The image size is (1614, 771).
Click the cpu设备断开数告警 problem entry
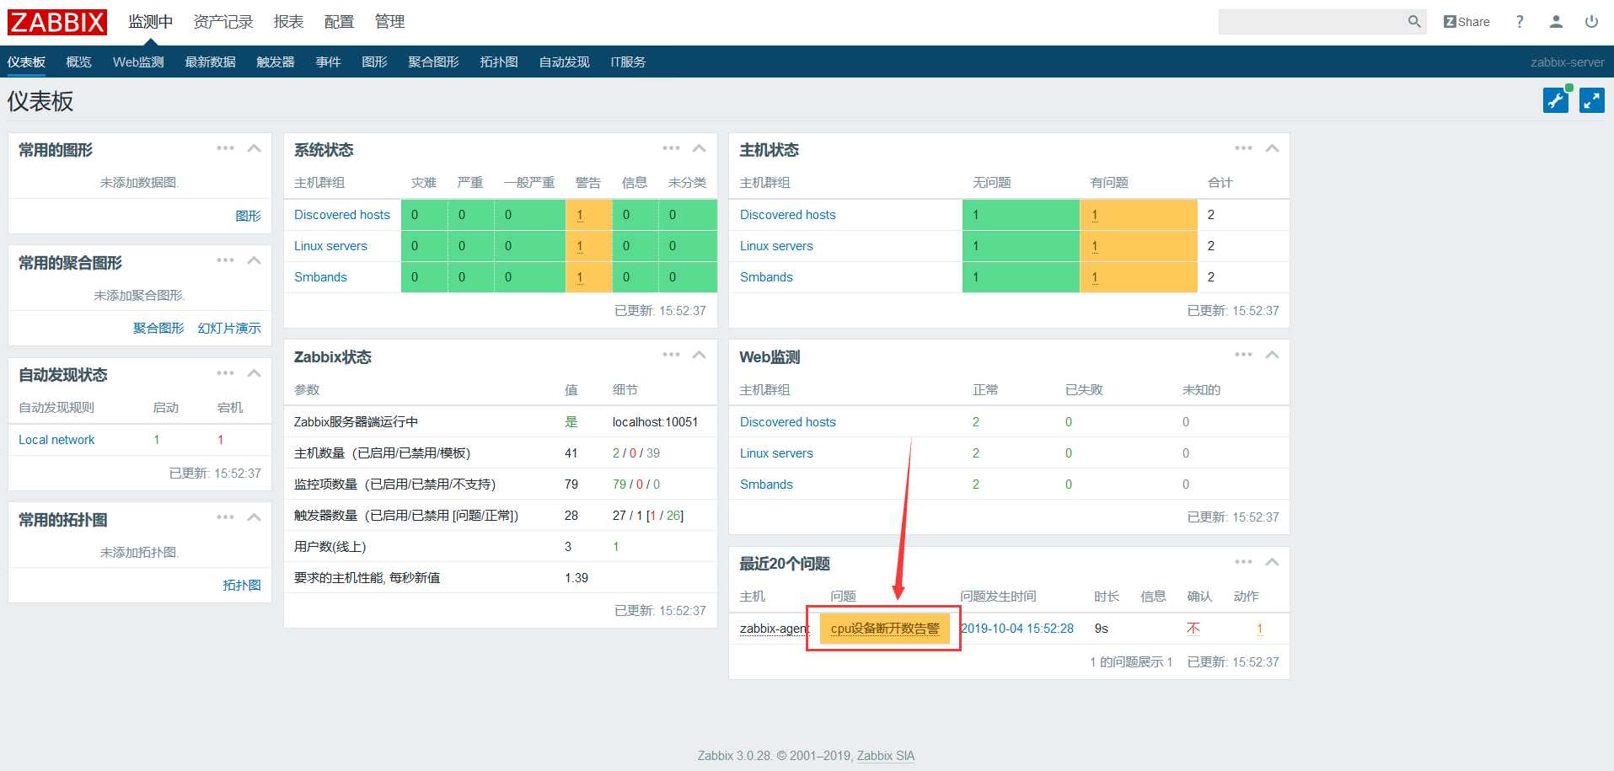pyautogui.click(x=885, y=629)
